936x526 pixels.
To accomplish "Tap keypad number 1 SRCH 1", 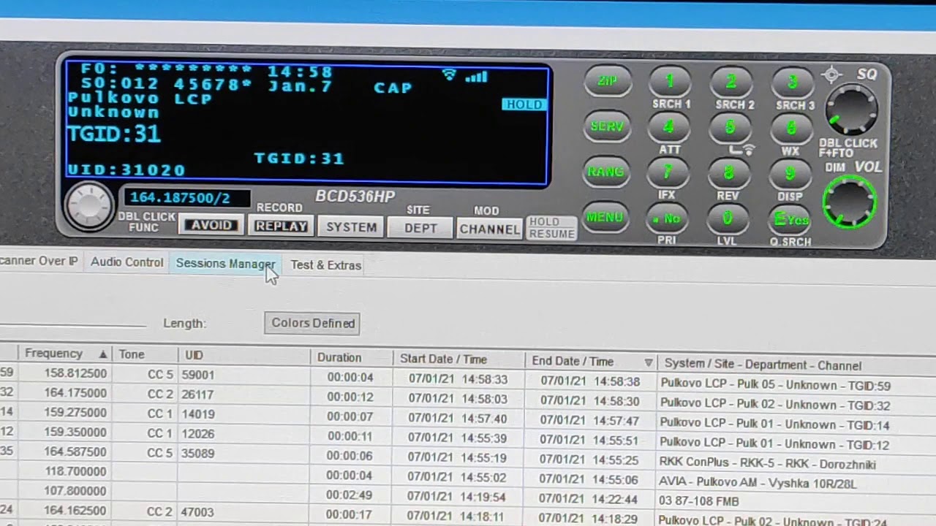I will pyautogui.click(x=671, y=82).
